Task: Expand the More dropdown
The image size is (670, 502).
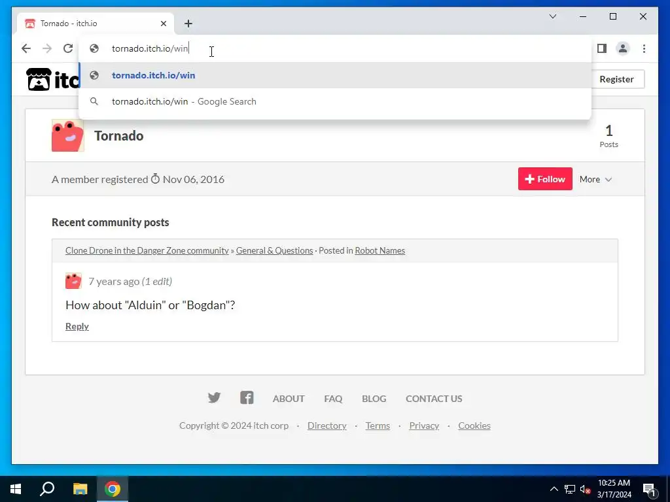Action: pos(595,179)
